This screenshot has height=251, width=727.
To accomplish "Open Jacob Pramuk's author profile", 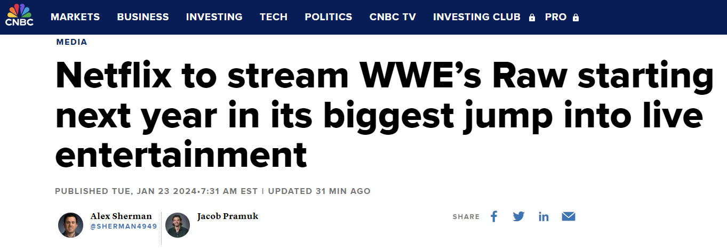I will (x=228, y=216).
